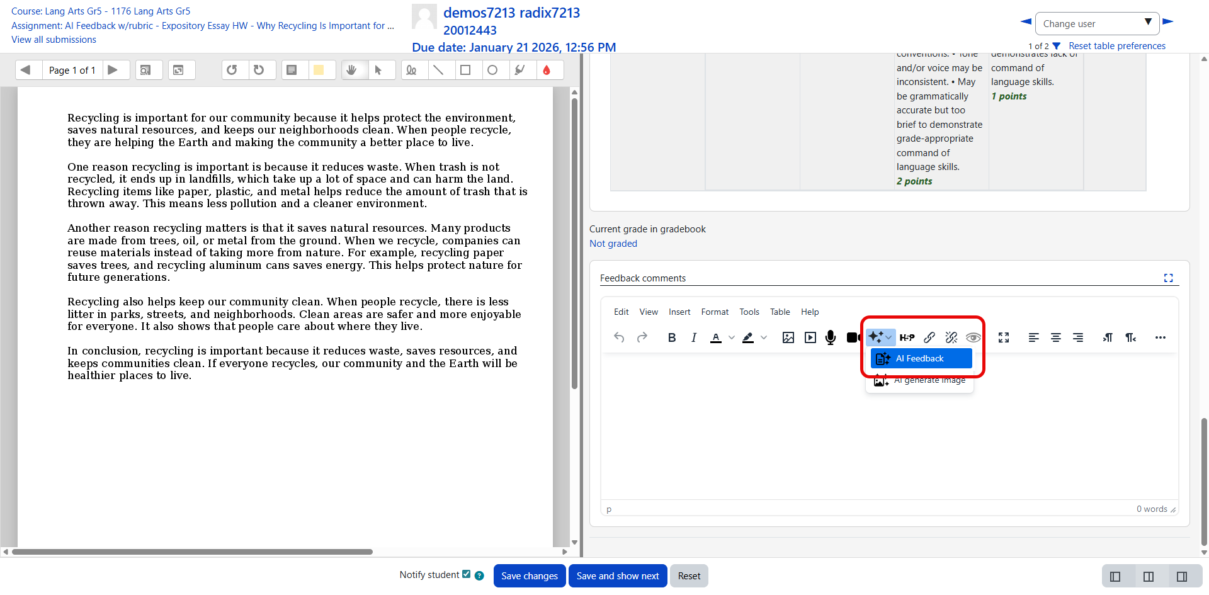
Task: Click the H5P insert icon
Action: coord(907,337)
